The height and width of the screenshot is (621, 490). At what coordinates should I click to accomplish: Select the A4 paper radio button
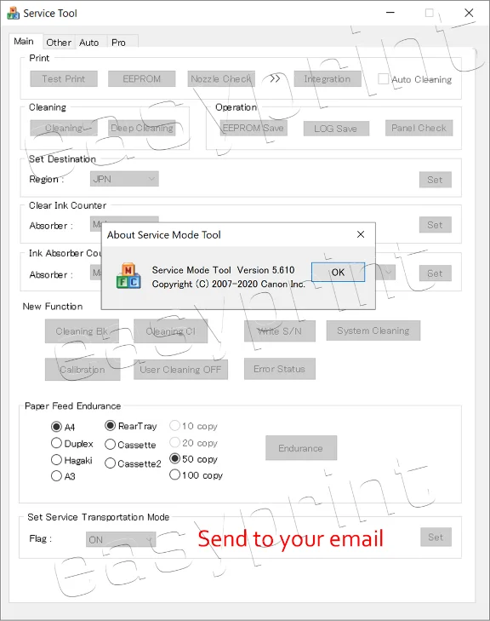click(56, 427)
